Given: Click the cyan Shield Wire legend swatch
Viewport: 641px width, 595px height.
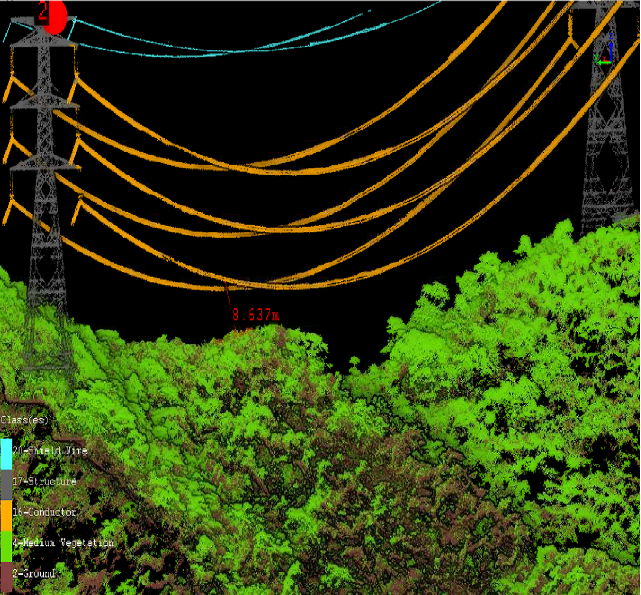Looking at the screenshot, I should tap(6, 454).
